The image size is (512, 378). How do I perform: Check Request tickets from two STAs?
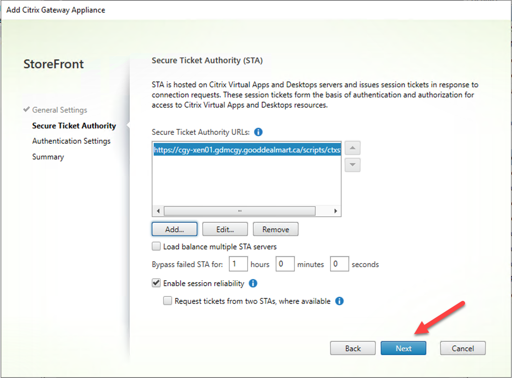167,300
